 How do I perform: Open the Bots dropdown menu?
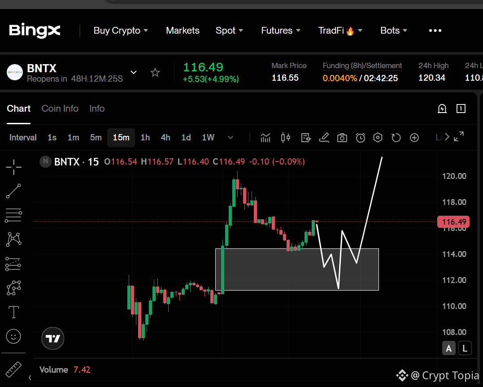click(x=394, y=30)
